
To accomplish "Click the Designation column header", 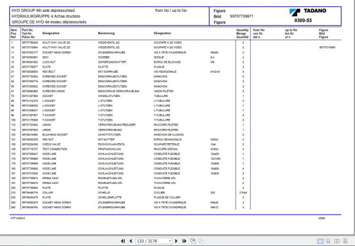I will click(51, 33).
